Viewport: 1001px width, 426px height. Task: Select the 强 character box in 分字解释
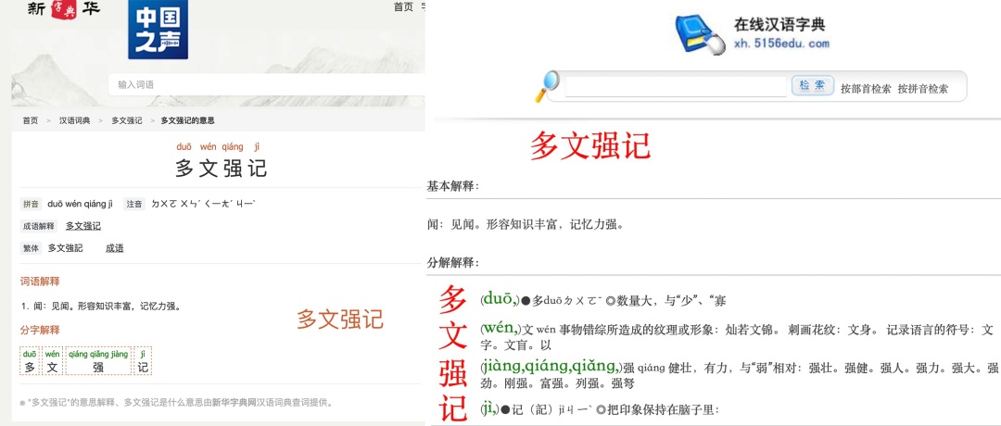click(98, 361)
